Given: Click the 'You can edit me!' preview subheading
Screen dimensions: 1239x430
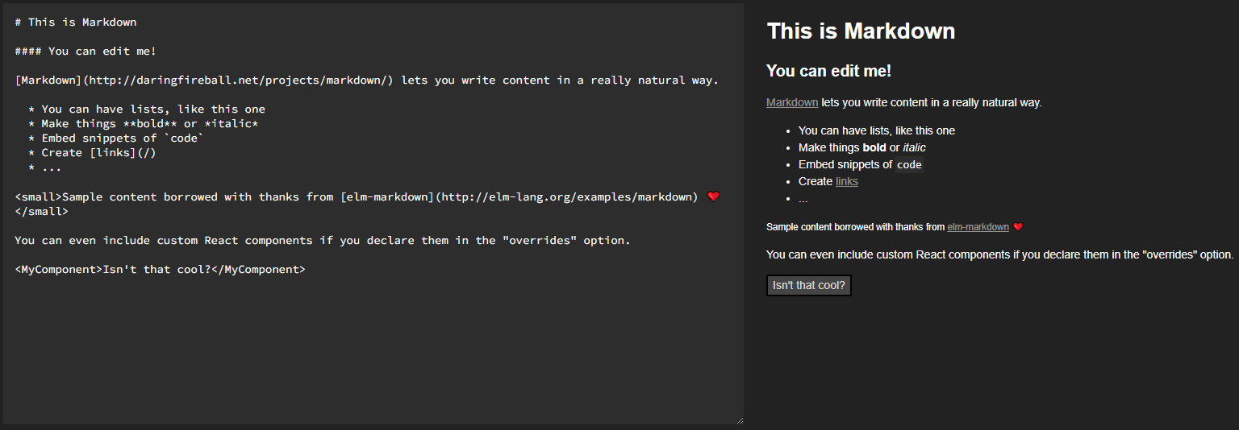Looking at the screenshot, I should point(828,71).
